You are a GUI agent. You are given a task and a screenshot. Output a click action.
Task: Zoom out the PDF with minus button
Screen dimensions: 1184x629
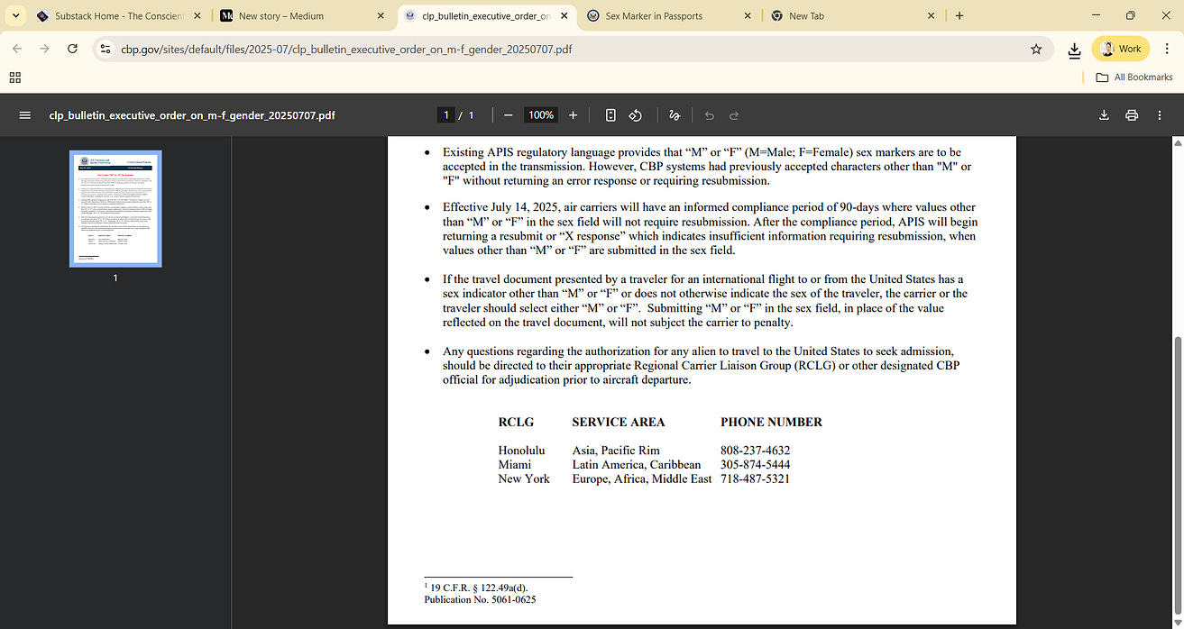click(x=509, y=115)
